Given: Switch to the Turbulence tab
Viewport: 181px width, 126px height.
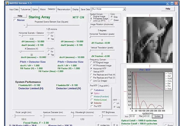Looking at the screenshot, I should tap(26, 9).
